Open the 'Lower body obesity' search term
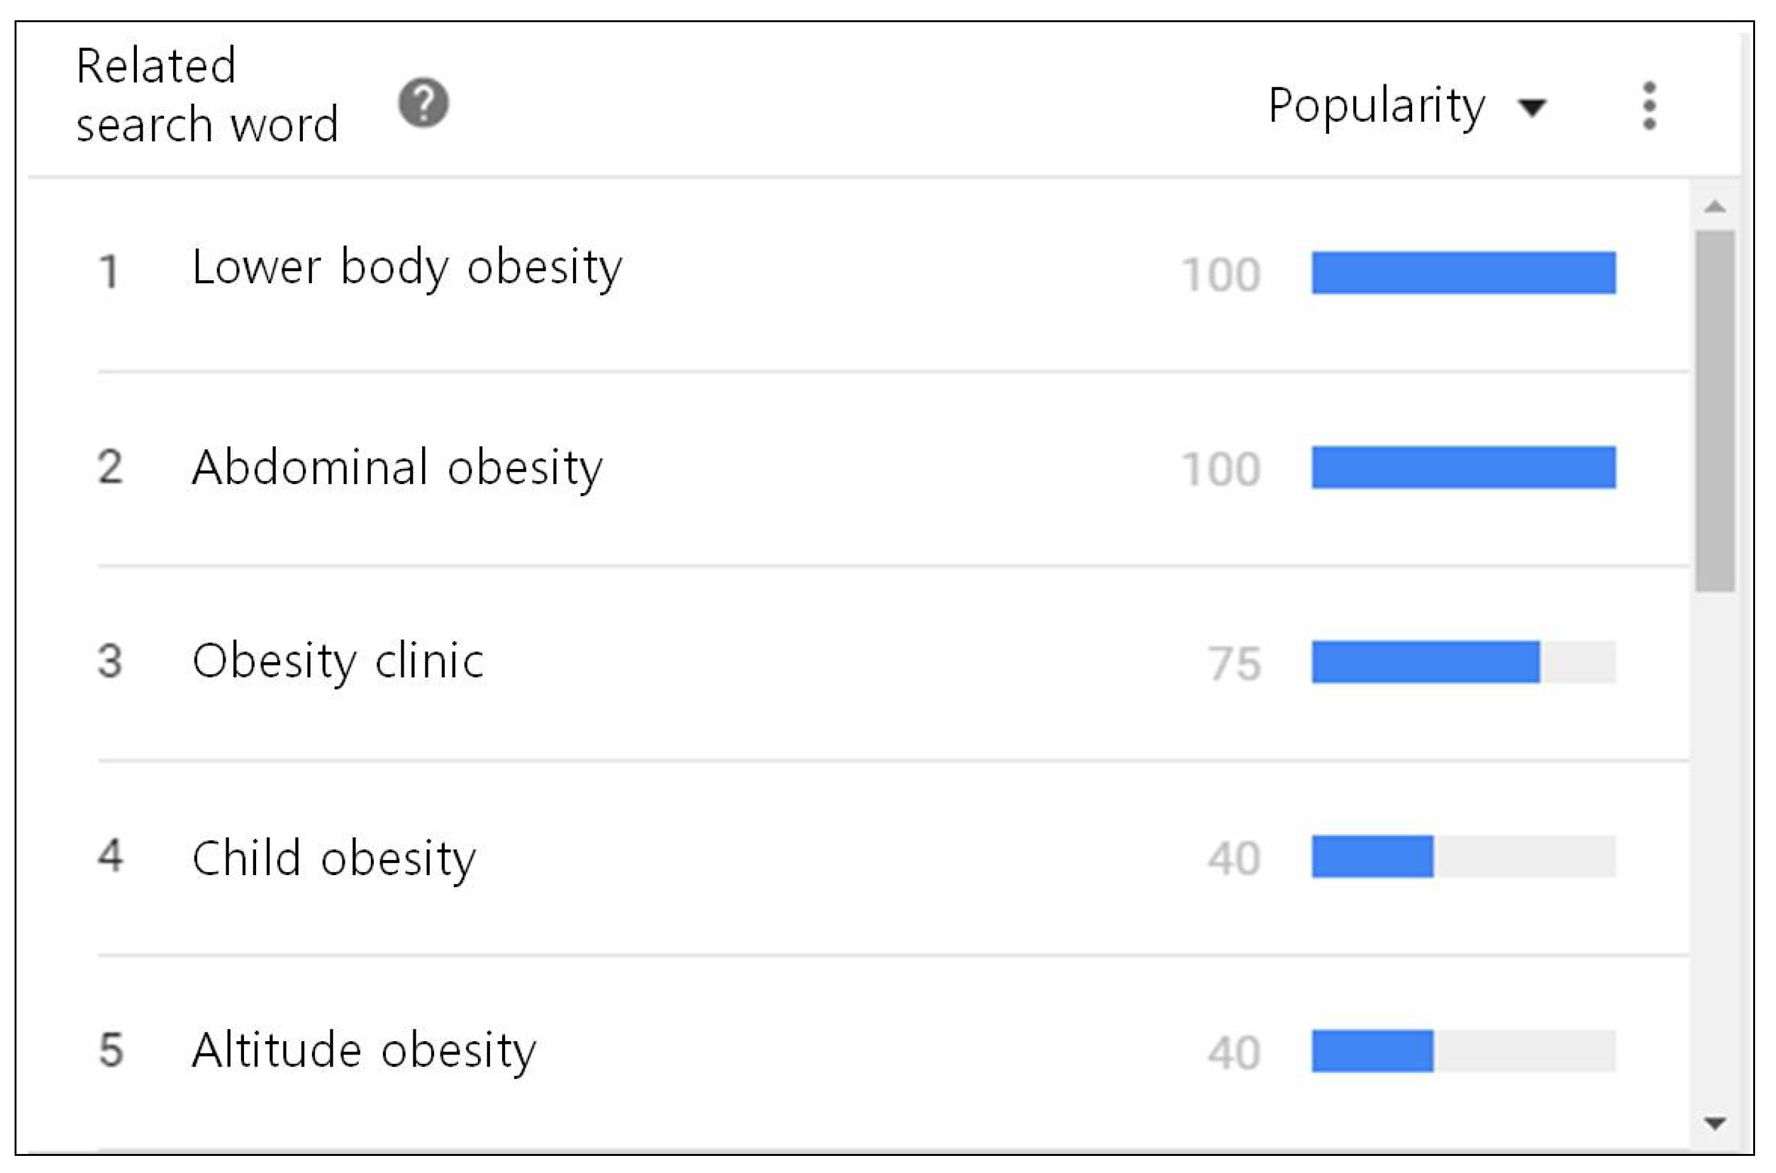Viewport: 1776px width, 1173px height. (x=407, y=267)
